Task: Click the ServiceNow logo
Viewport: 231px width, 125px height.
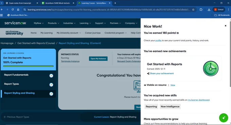Action: coord(15,23)
